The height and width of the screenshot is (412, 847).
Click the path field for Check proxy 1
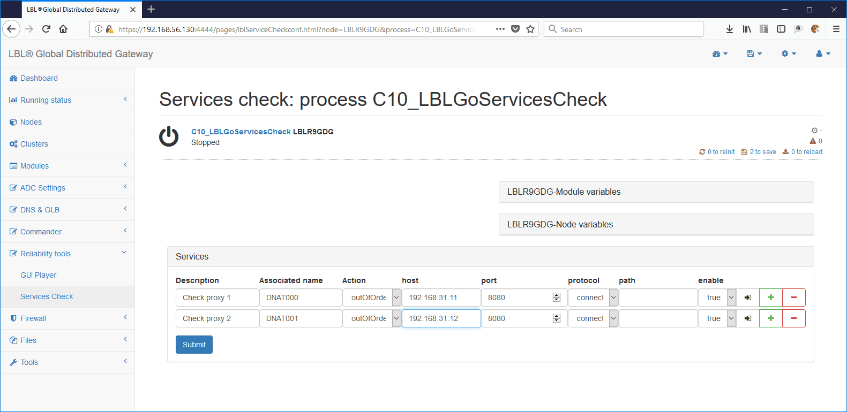coord(658,297)
